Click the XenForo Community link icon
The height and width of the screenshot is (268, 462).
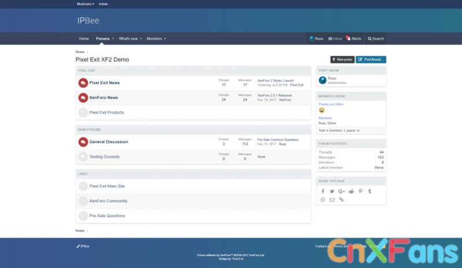coord(83,201)
